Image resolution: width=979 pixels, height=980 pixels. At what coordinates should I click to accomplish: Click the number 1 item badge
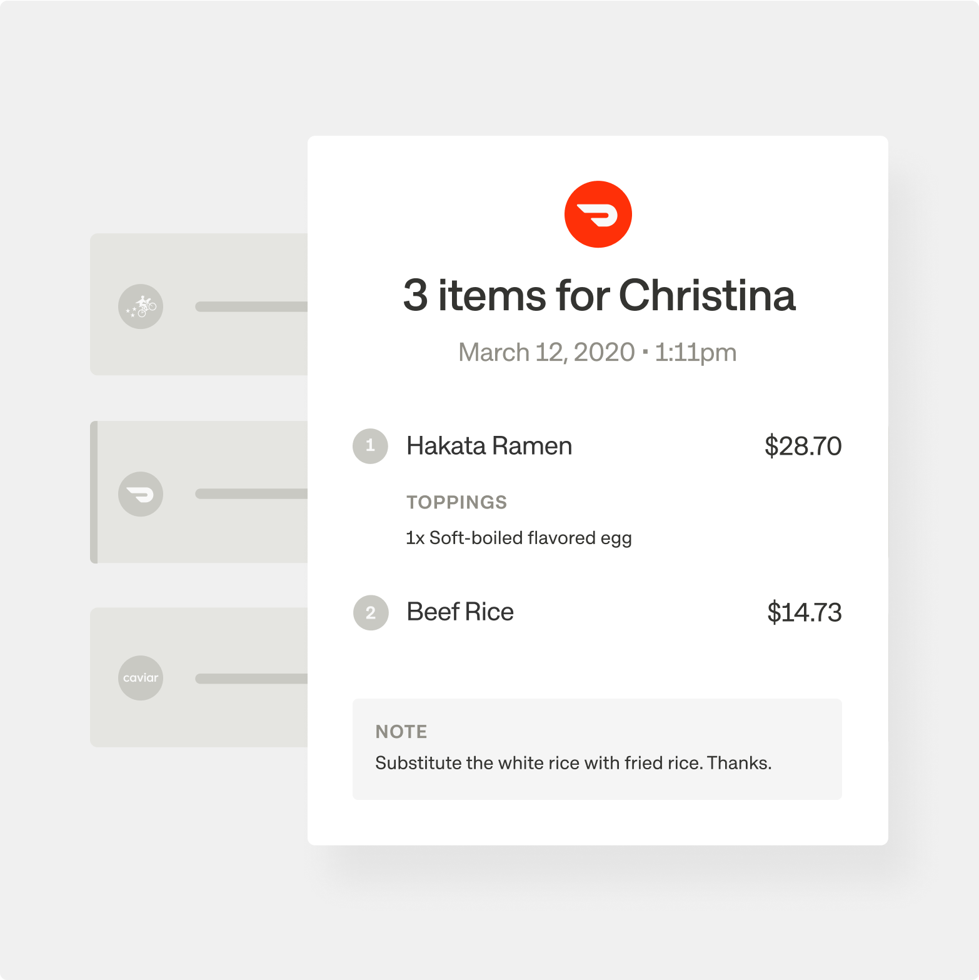coord(370,446)
